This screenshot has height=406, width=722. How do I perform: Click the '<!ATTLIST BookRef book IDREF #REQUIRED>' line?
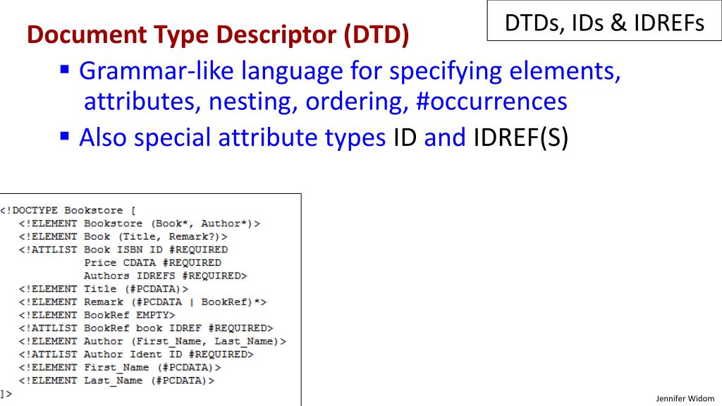(146, 328)
